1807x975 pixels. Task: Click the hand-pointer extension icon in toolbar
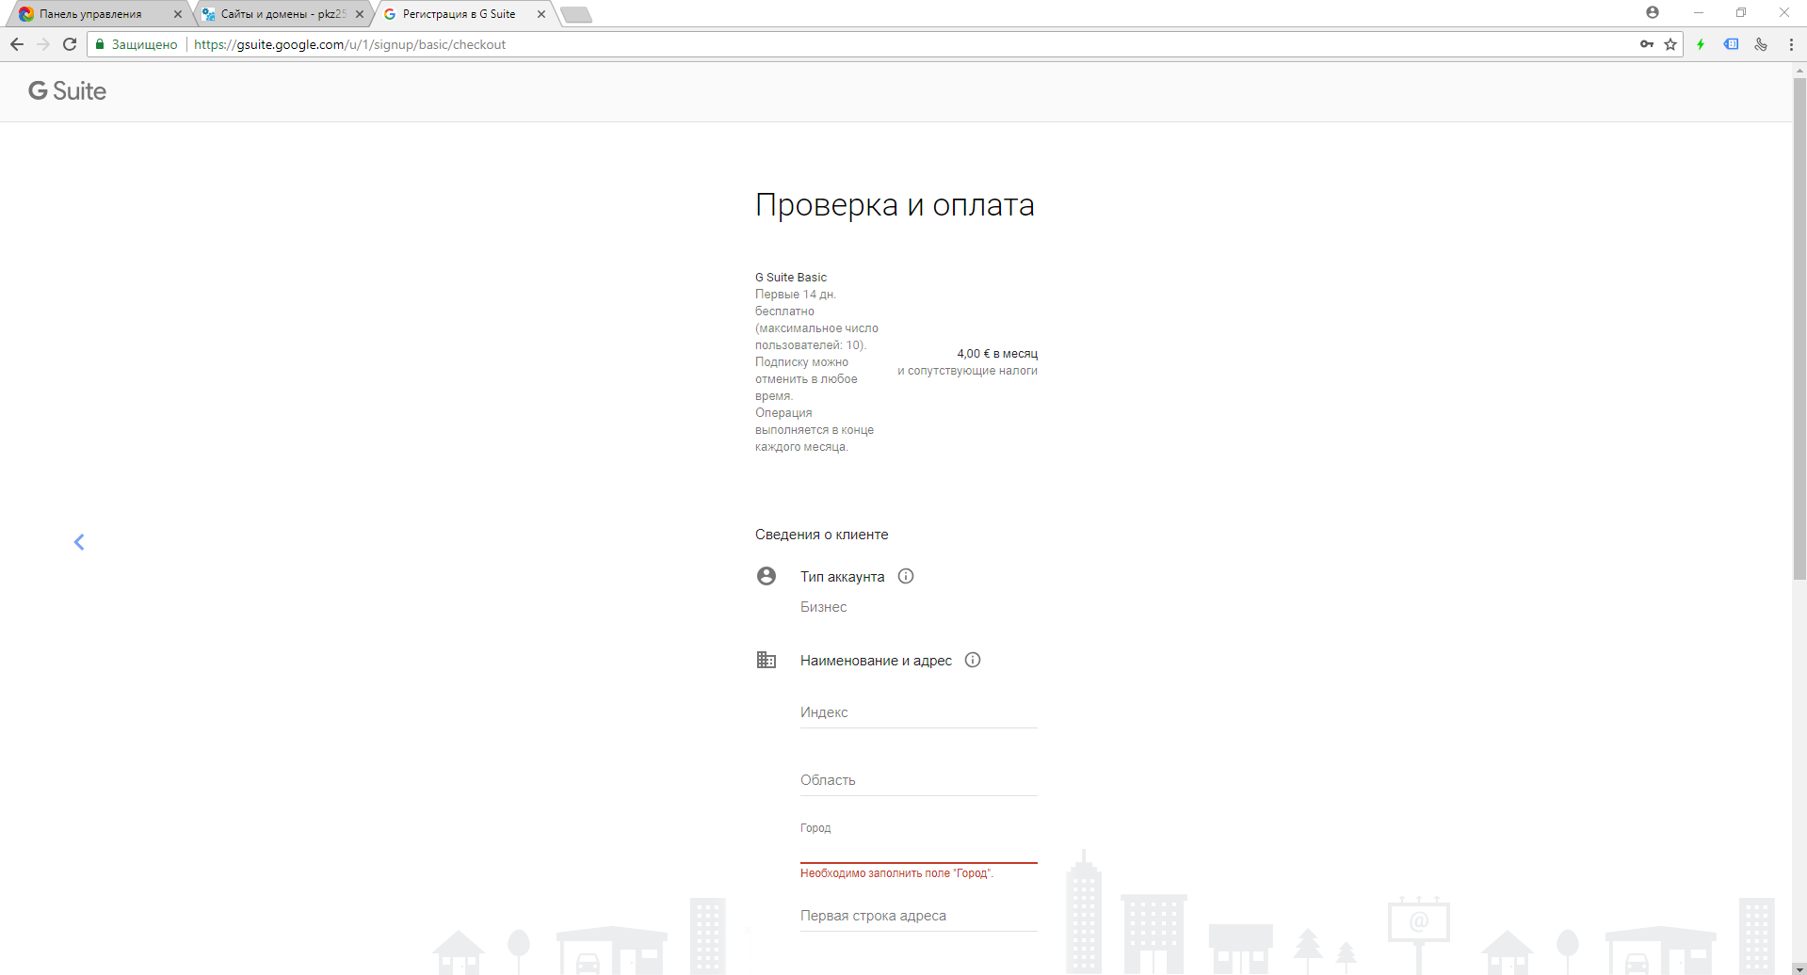1761,44
